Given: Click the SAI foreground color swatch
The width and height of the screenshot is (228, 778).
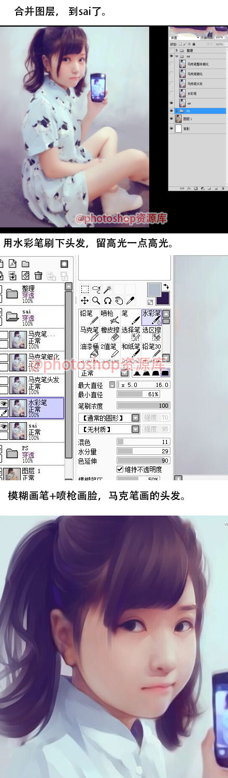Looking at the screenshot, I should coord(154,289).
